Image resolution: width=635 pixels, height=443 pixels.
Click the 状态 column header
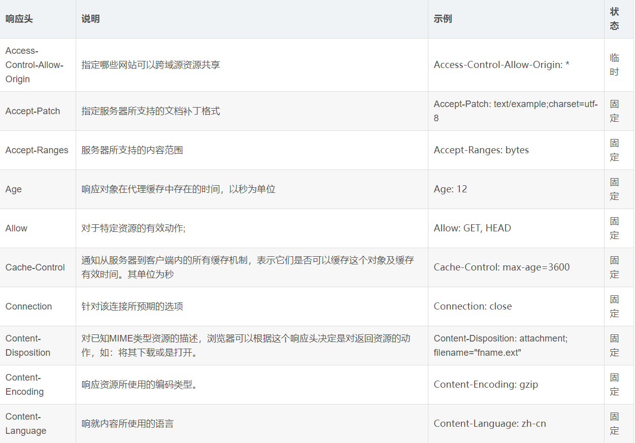click(x=614, y=19)
